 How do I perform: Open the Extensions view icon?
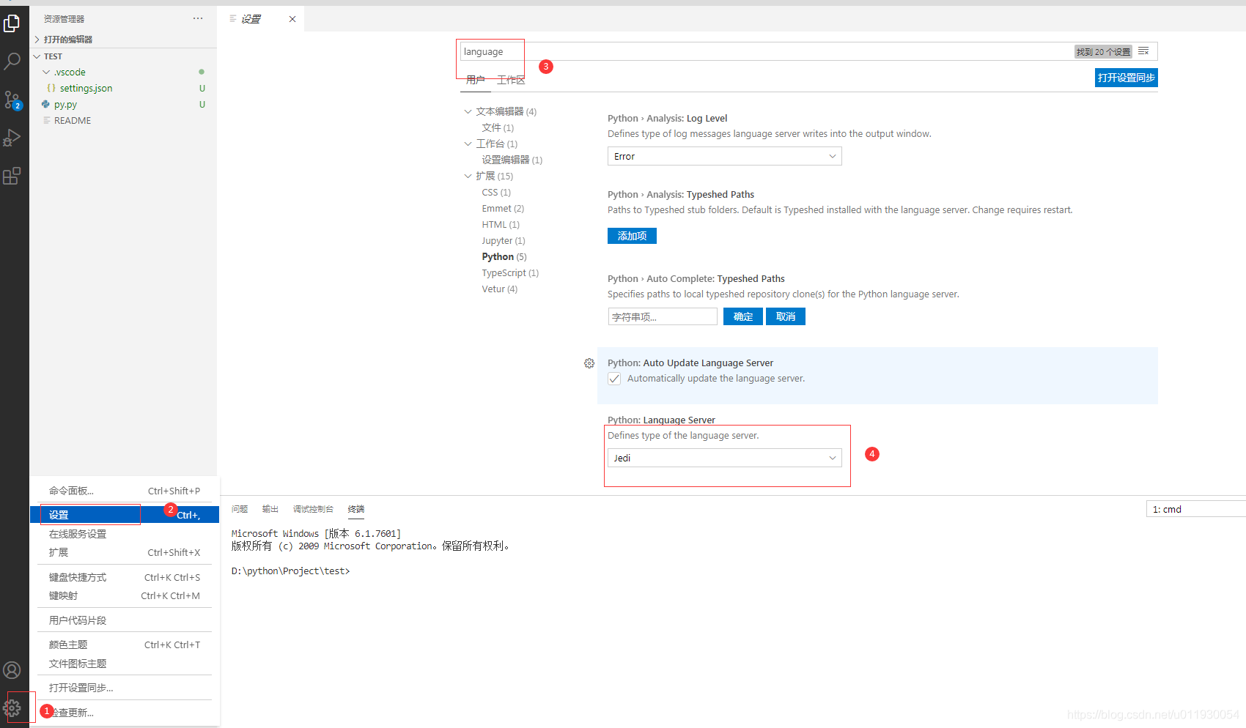(x=12, y=176)
